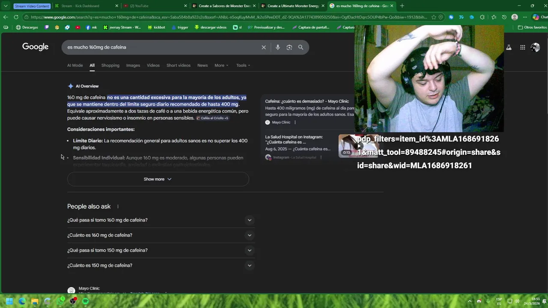This screenshot has width=548, height=308.
Task: Click the magnifying glass search icon
Action: tap(301, 47)
